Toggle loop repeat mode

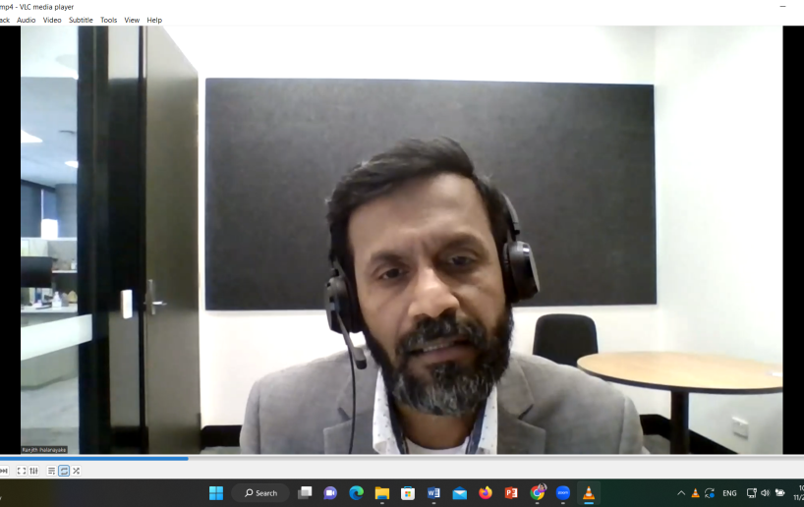point(64,471)
